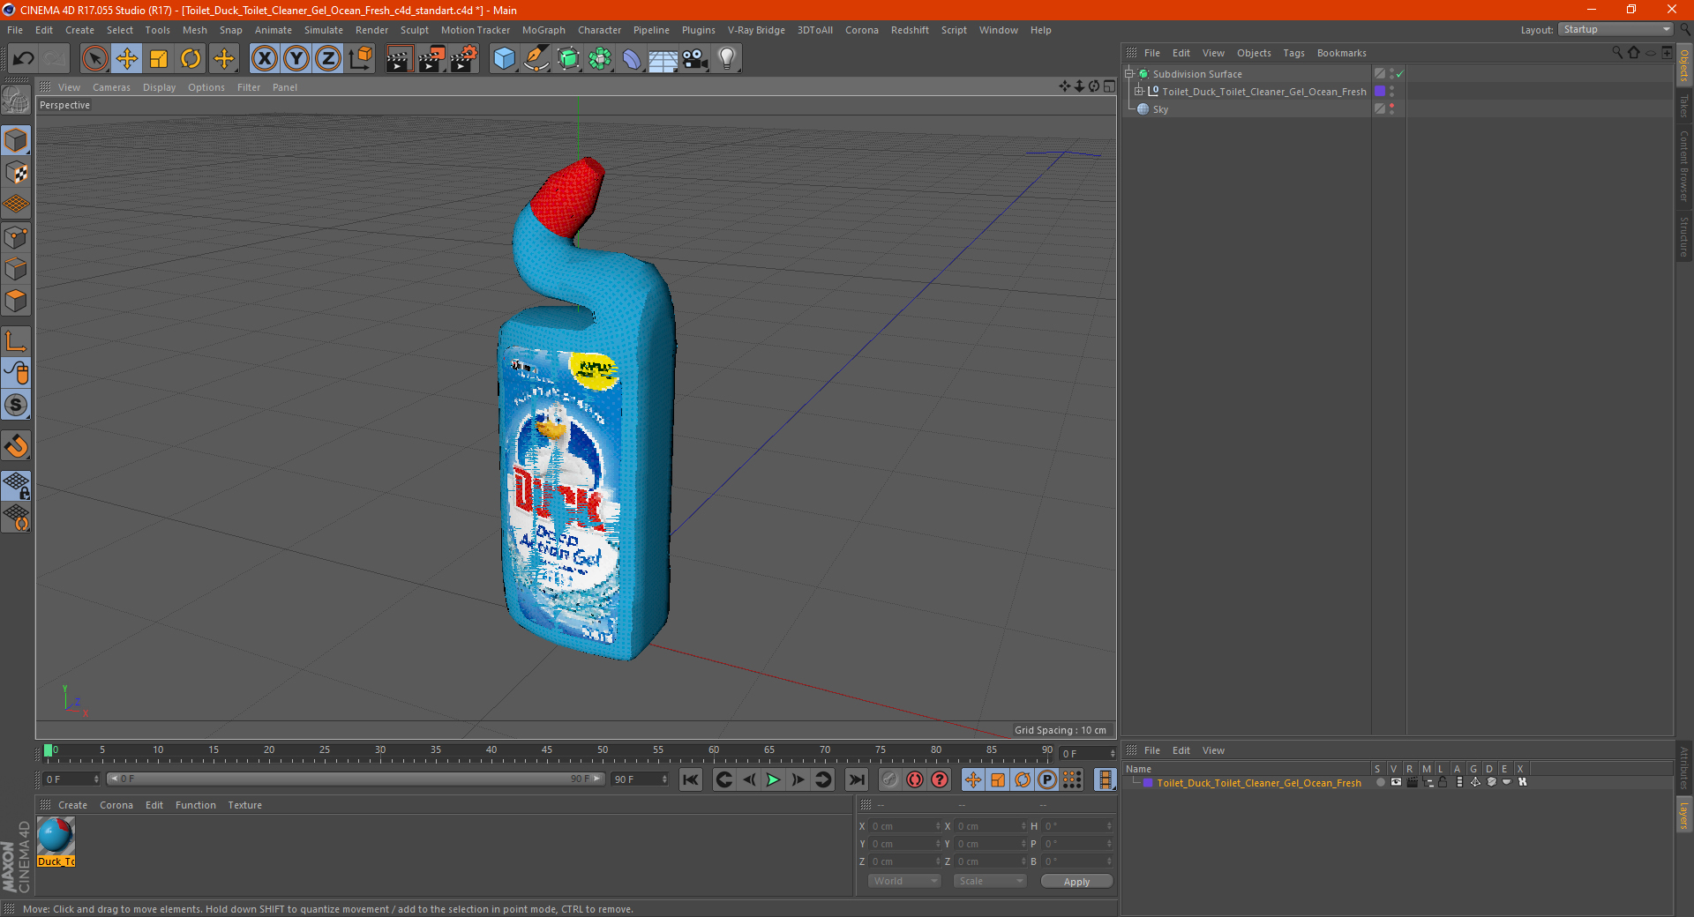This screenshot has width=1694, height=917.
Task: Toggle coordinate system icon
Action: [360, 59]
